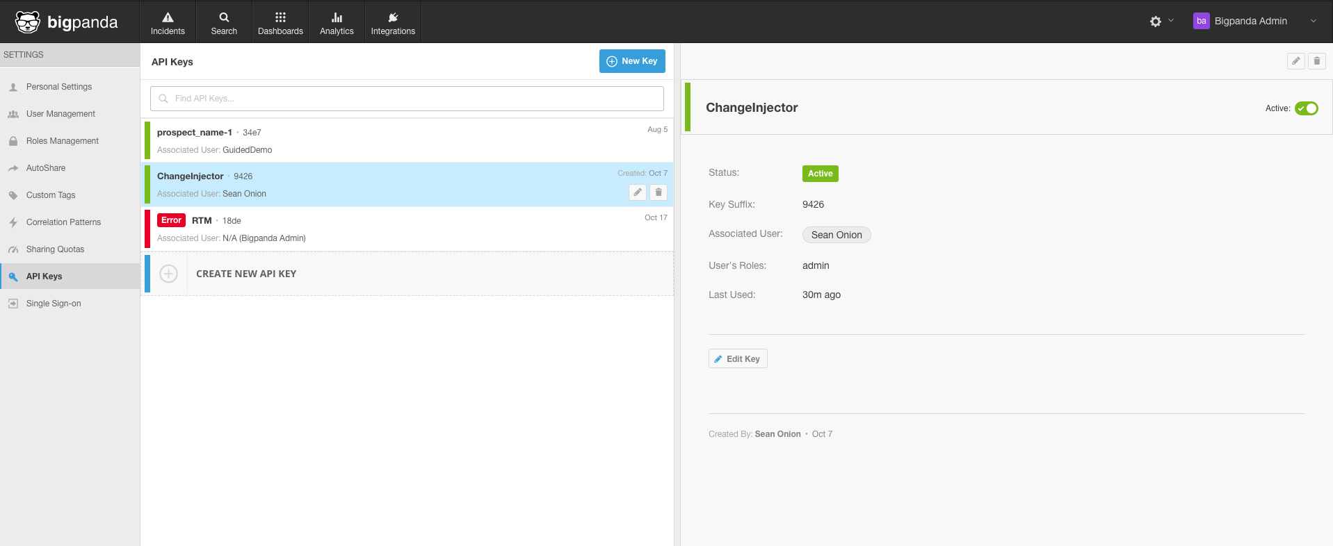1333x546 pixels.
Task: Open the Incidents tab
Action: tap(168, 22)
